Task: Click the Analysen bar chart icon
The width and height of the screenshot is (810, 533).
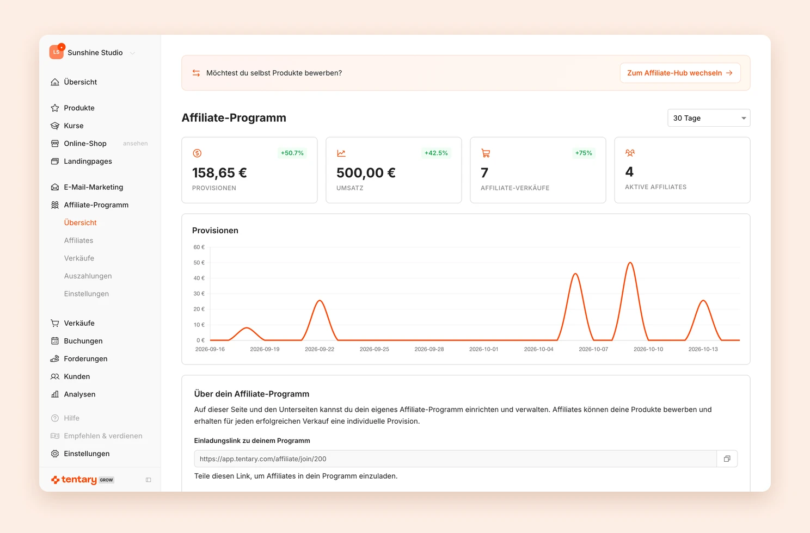Action: pyautogui.click(x=55, y=394)
